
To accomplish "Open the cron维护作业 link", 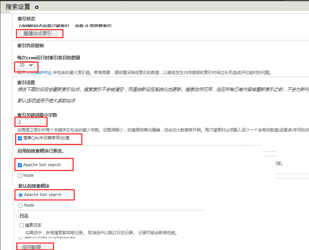I will point(41,73).
